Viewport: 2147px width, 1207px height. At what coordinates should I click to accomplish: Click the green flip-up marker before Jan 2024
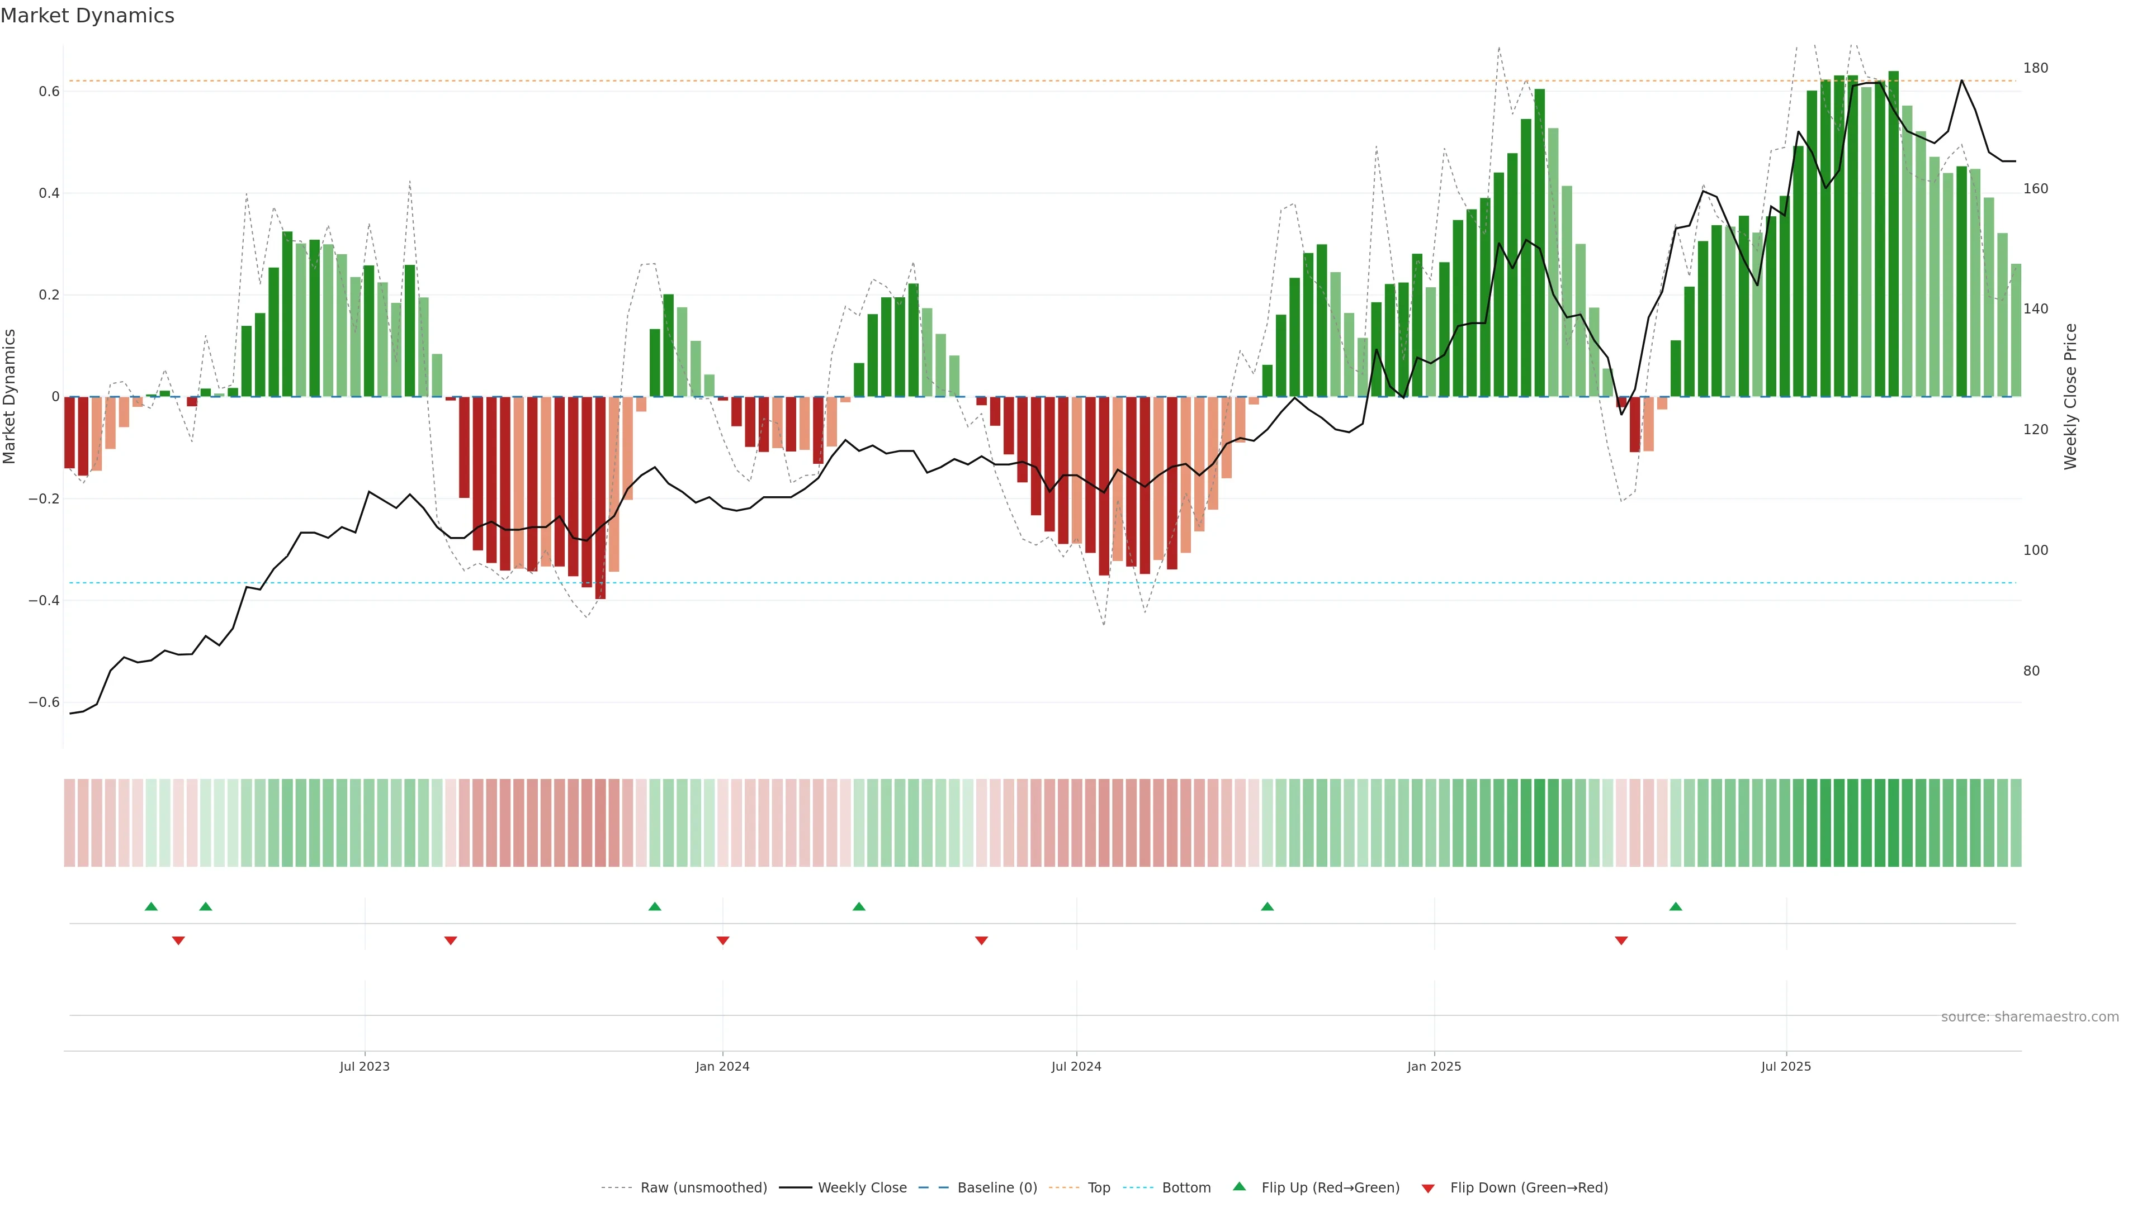pos(654,906)
